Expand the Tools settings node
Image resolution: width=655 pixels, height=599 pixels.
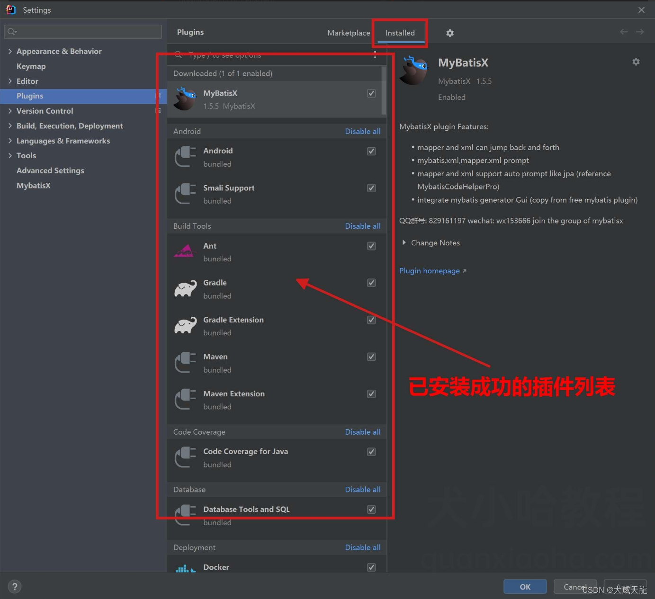(10, 155)
